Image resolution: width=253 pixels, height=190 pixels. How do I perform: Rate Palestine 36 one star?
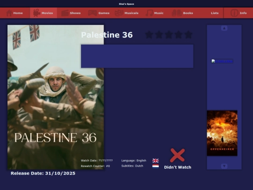[149, 35]
